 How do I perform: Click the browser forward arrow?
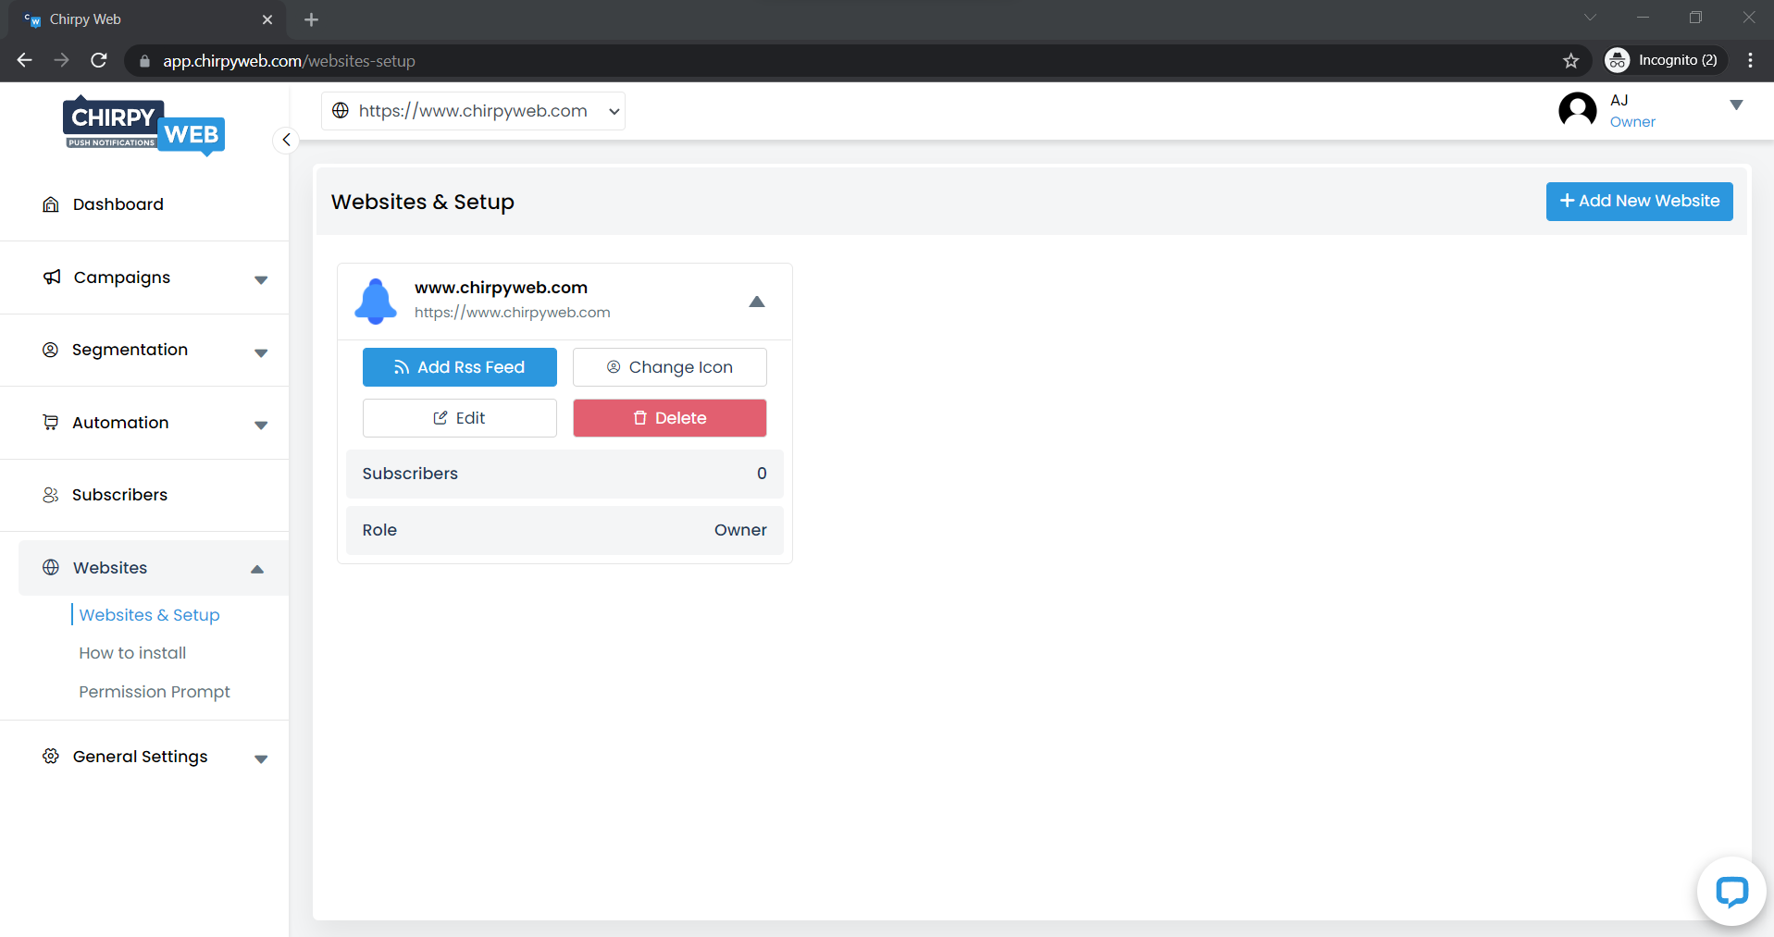[62, 60]
